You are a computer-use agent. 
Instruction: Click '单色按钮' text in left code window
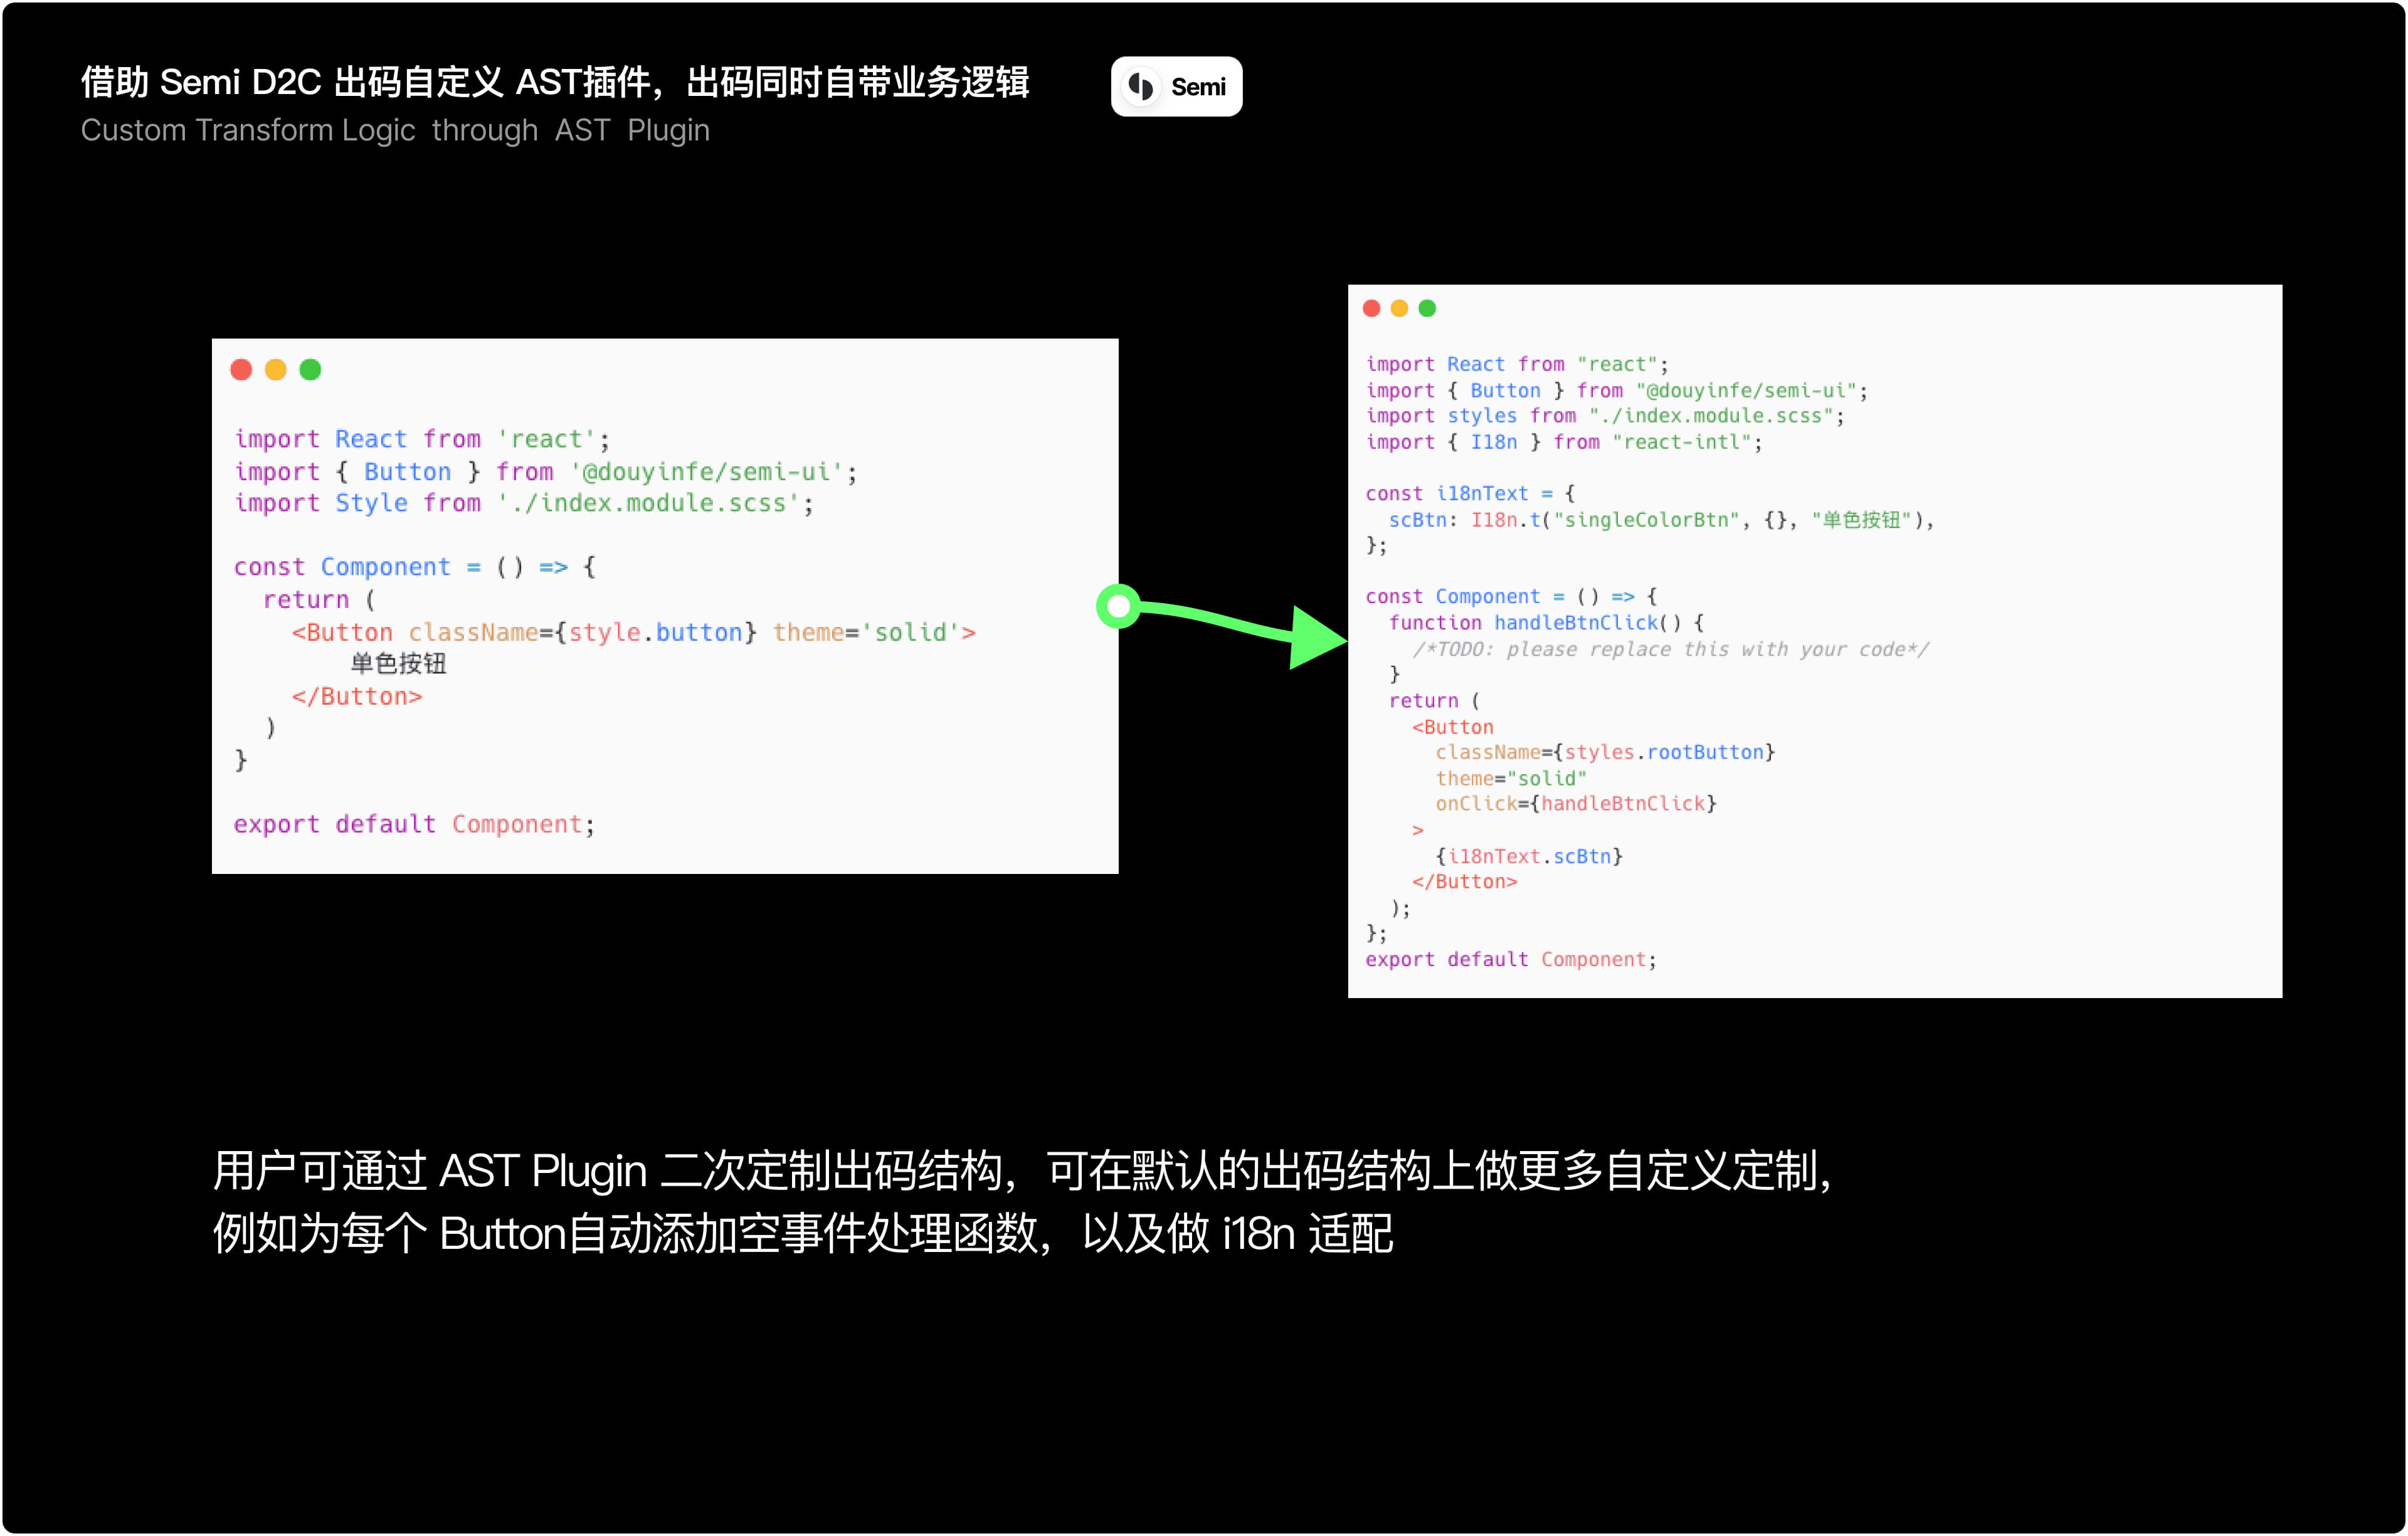point(398,663)
